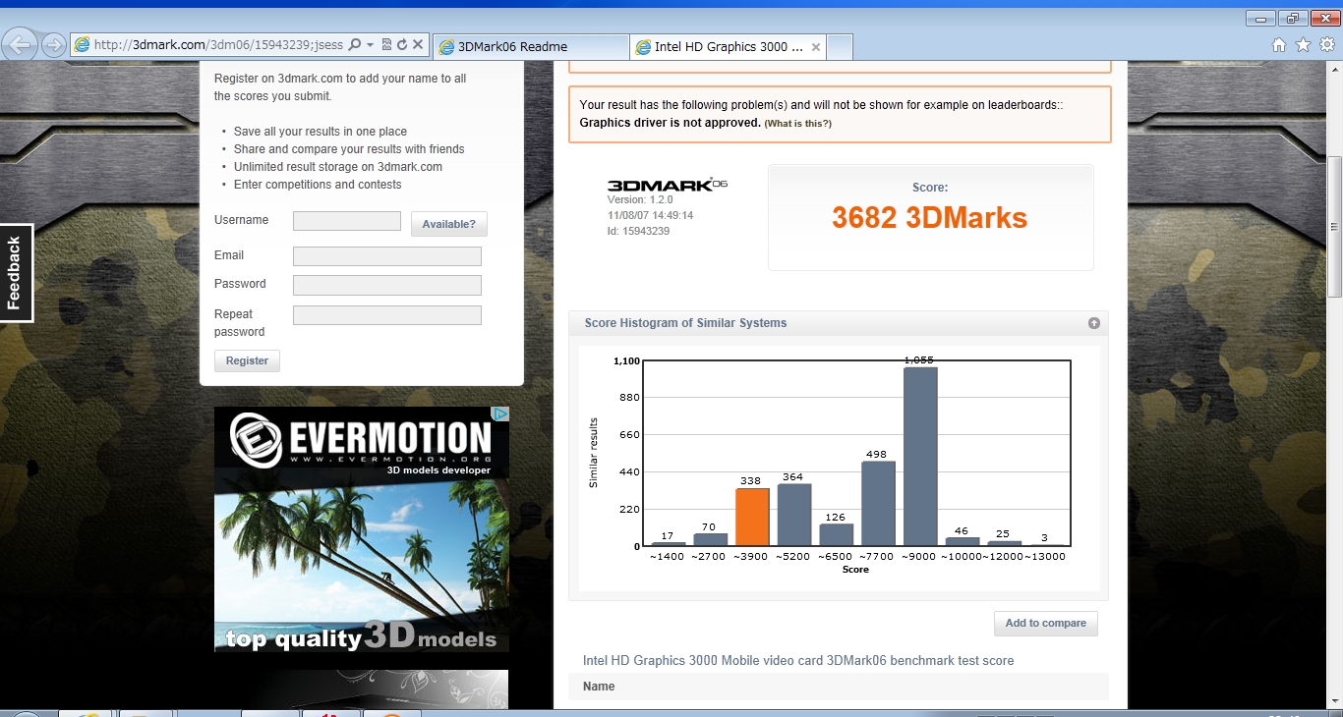1343x717 pixels.
Task: Focus the Password input field
Action: coord(387,285)
